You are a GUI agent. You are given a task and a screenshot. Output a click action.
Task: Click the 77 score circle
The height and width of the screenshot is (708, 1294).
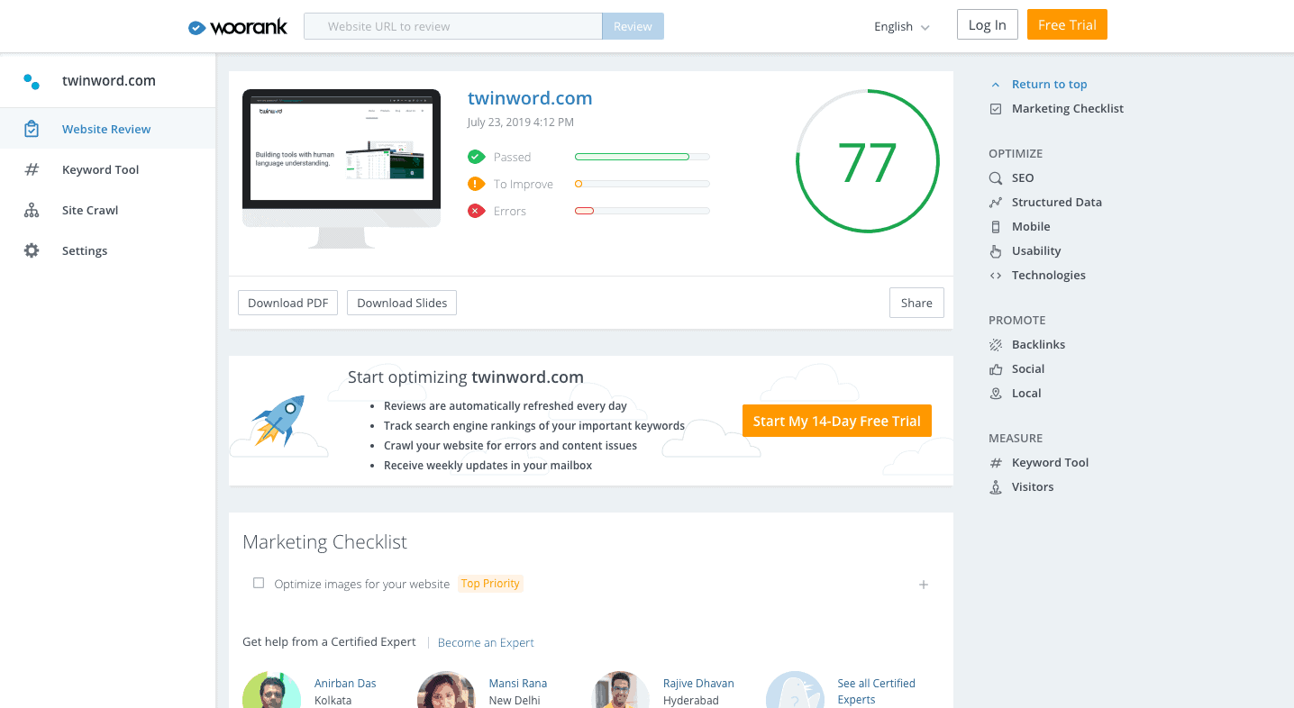click(x=868, y=161)
